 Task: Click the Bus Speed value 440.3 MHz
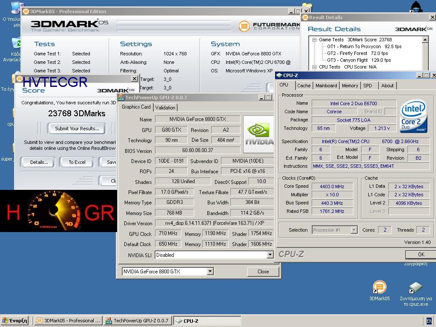click(332, 203)
